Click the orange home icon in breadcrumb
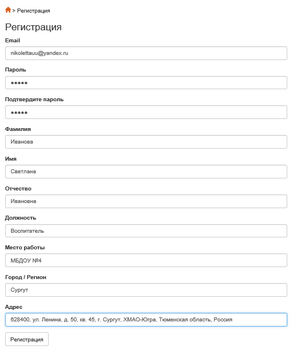The image size is (297, 354). (x=8, y=10)
